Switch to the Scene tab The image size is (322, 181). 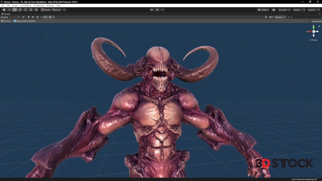6,14
